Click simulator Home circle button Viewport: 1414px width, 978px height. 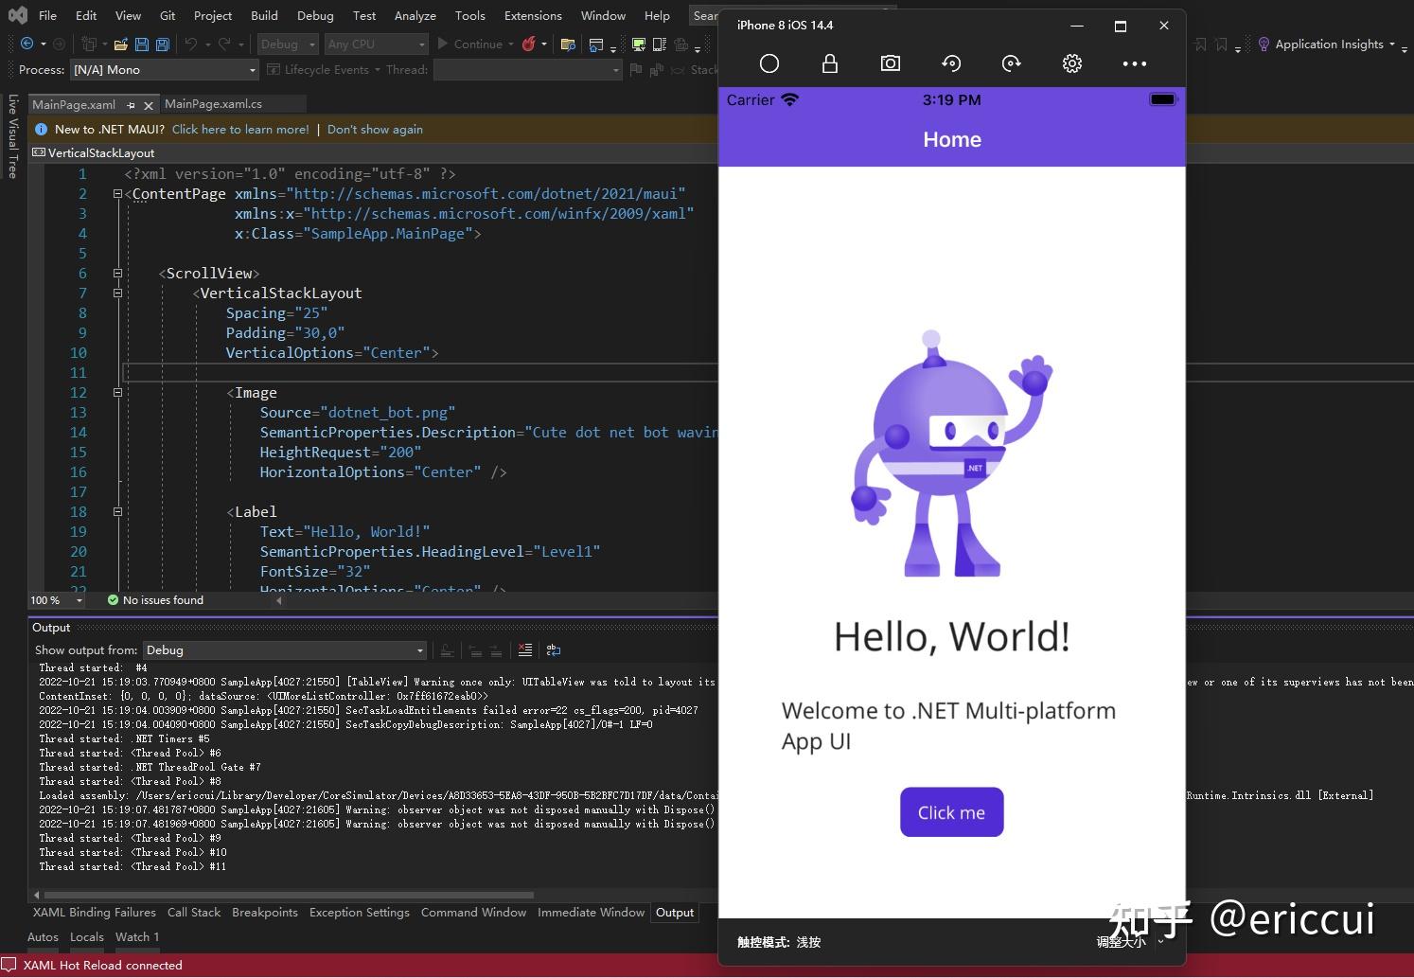769,63
